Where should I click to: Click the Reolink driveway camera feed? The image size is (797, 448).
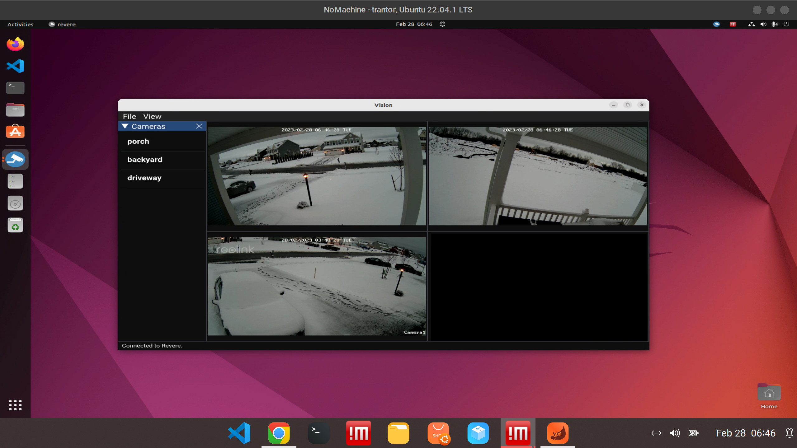(317, 286)
